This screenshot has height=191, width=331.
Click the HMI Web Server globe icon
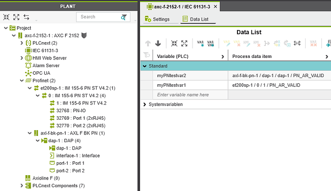point(28,58)
